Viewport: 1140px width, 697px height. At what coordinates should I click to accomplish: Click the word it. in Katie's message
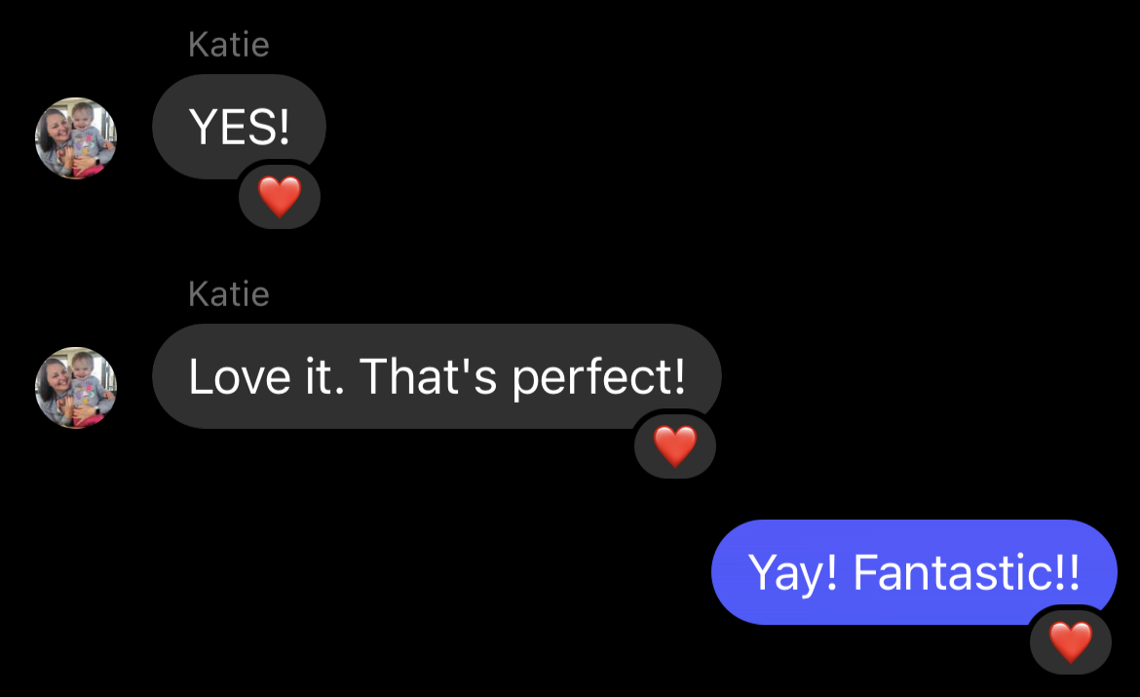324,377
